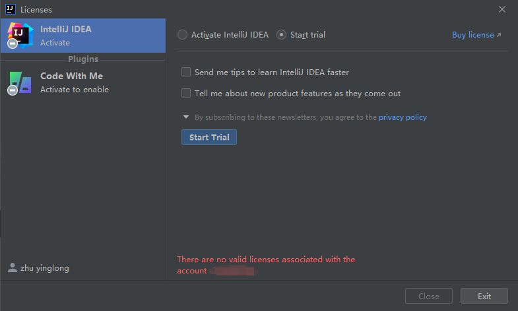This screenshot has height=311, width=518.
Task: Close the Licenses dialog with the X
Action: (x=503, y=10)
